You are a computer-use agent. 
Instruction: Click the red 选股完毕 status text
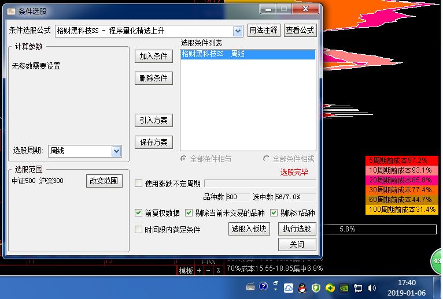point(295,172)
